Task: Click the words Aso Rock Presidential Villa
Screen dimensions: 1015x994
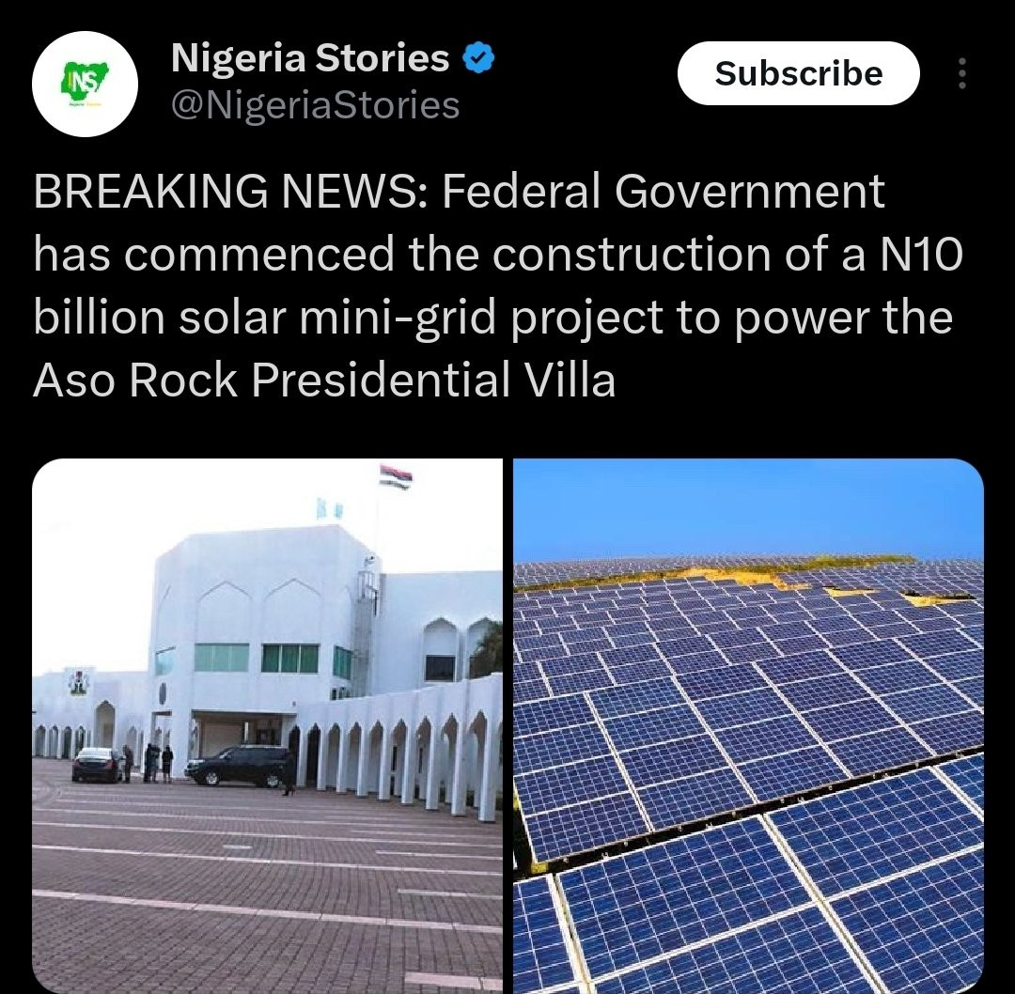Action: [323, 380]
